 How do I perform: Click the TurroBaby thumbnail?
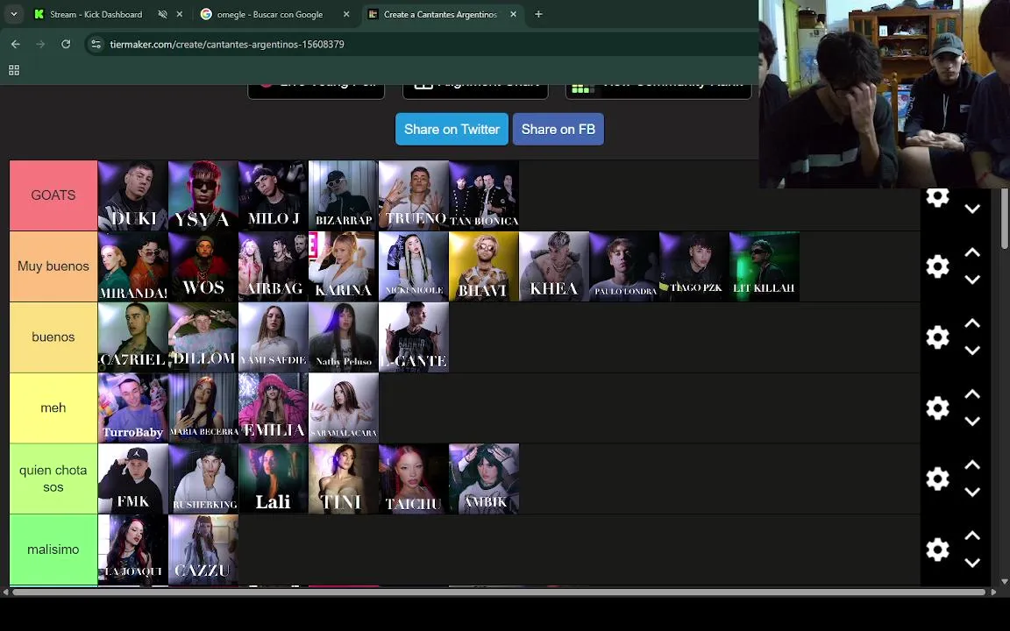[132, 408]
